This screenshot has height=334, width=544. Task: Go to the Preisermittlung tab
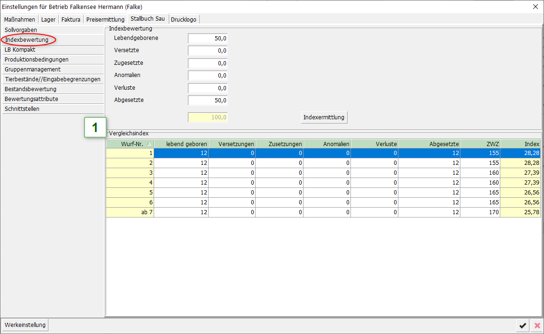[105, 19]
